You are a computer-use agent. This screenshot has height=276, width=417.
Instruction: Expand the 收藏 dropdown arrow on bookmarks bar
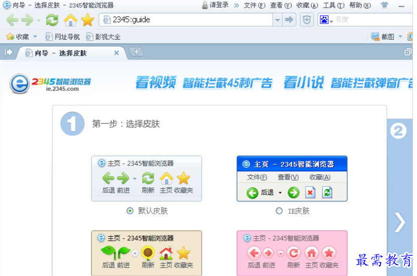tap(35, 37)
